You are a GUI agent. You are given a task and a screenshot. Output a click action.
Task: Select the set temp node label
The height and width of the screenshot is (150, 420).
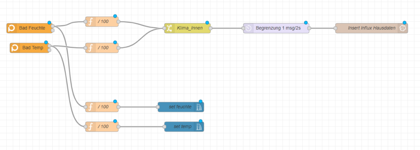tap(183, 127)
